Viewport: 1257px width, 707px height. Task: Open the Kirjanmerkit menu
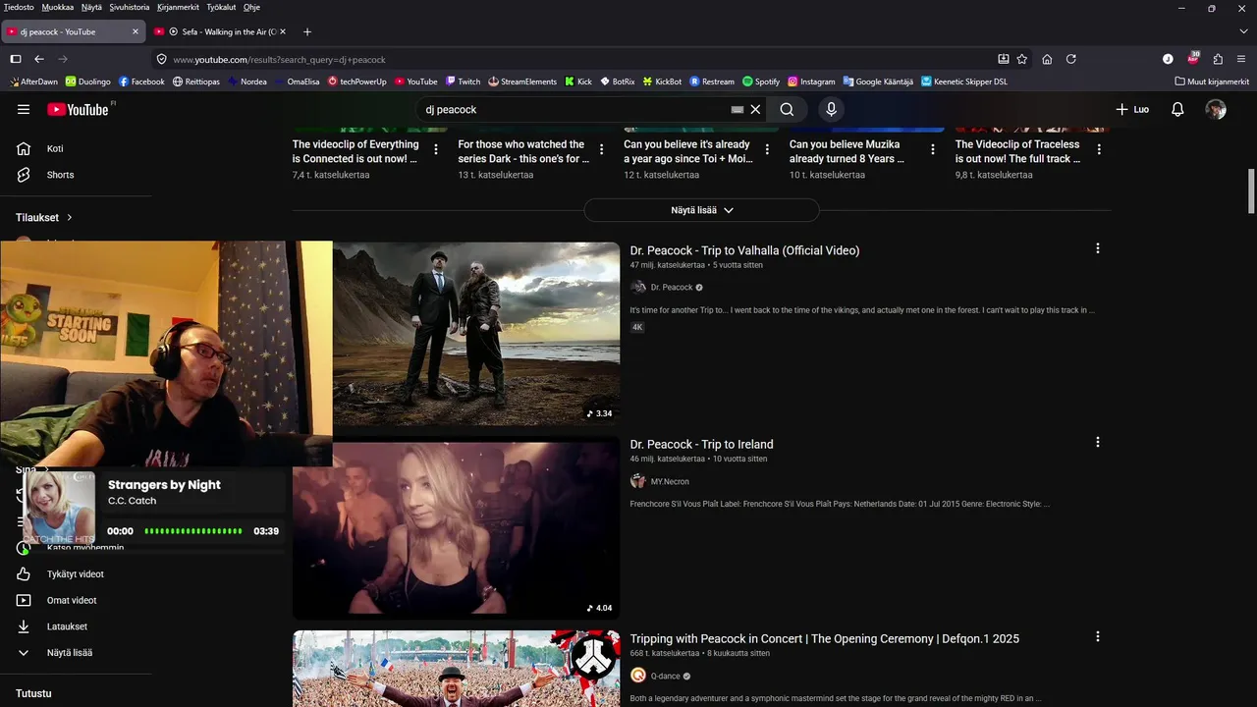tap(179, 7)
